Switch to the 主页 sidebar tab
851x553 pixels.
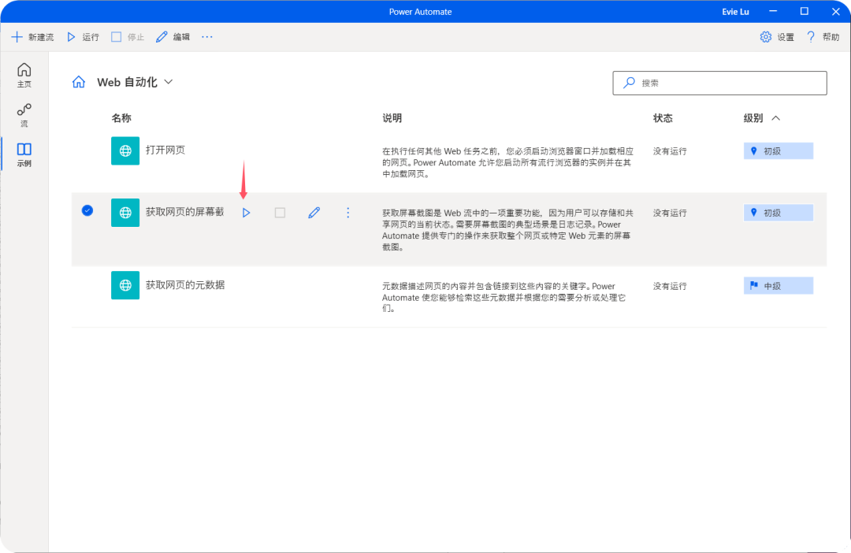(24, 75)
